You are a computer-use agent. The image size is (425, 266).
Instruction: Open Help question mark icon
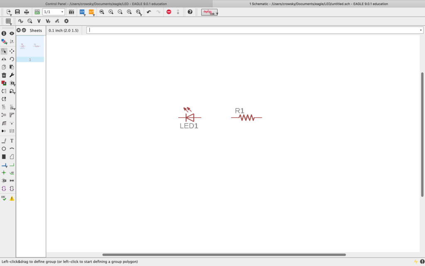coord(190,12)
